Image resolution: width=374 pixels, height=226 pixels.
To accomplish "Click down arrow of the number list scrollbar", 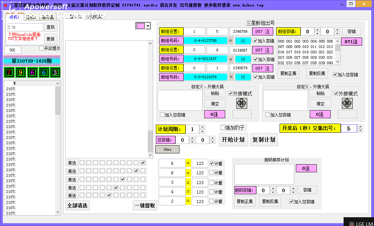I will click(x=337, y=62).
